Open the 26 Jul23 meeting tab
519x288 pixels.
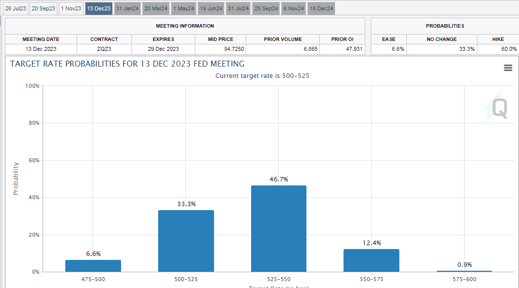[15, 8]
